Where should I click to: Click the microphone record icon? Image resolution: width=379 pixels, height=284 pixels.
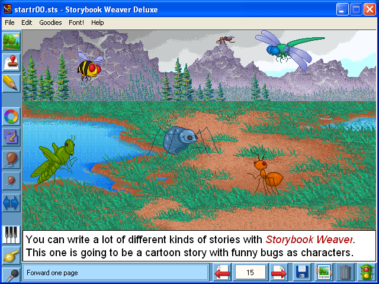(11, 276)
